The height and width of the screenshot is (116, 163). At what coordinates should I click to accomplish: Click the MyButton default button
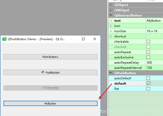(50, 104)
